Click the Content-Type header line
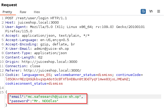 click(x=36, y=53)
